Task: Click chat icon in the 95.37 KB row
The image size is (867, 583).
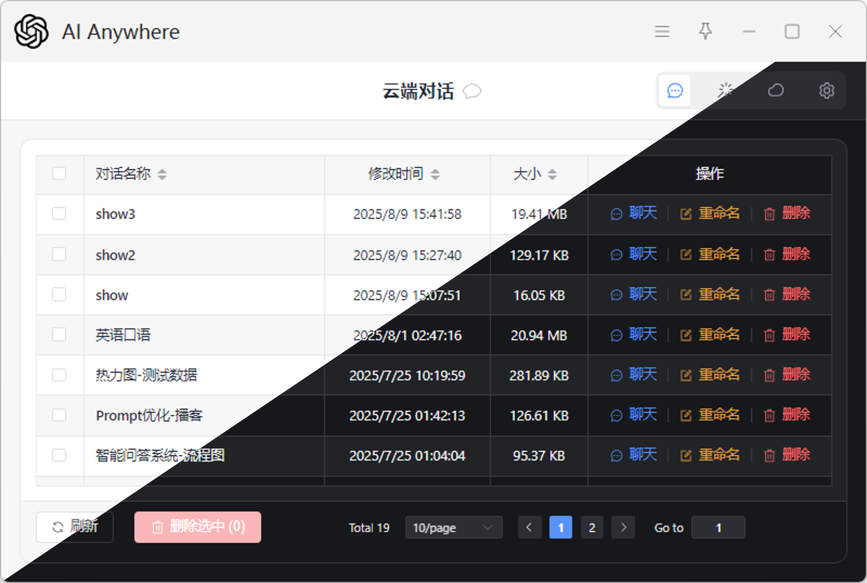Action: (x=617, y=456)
